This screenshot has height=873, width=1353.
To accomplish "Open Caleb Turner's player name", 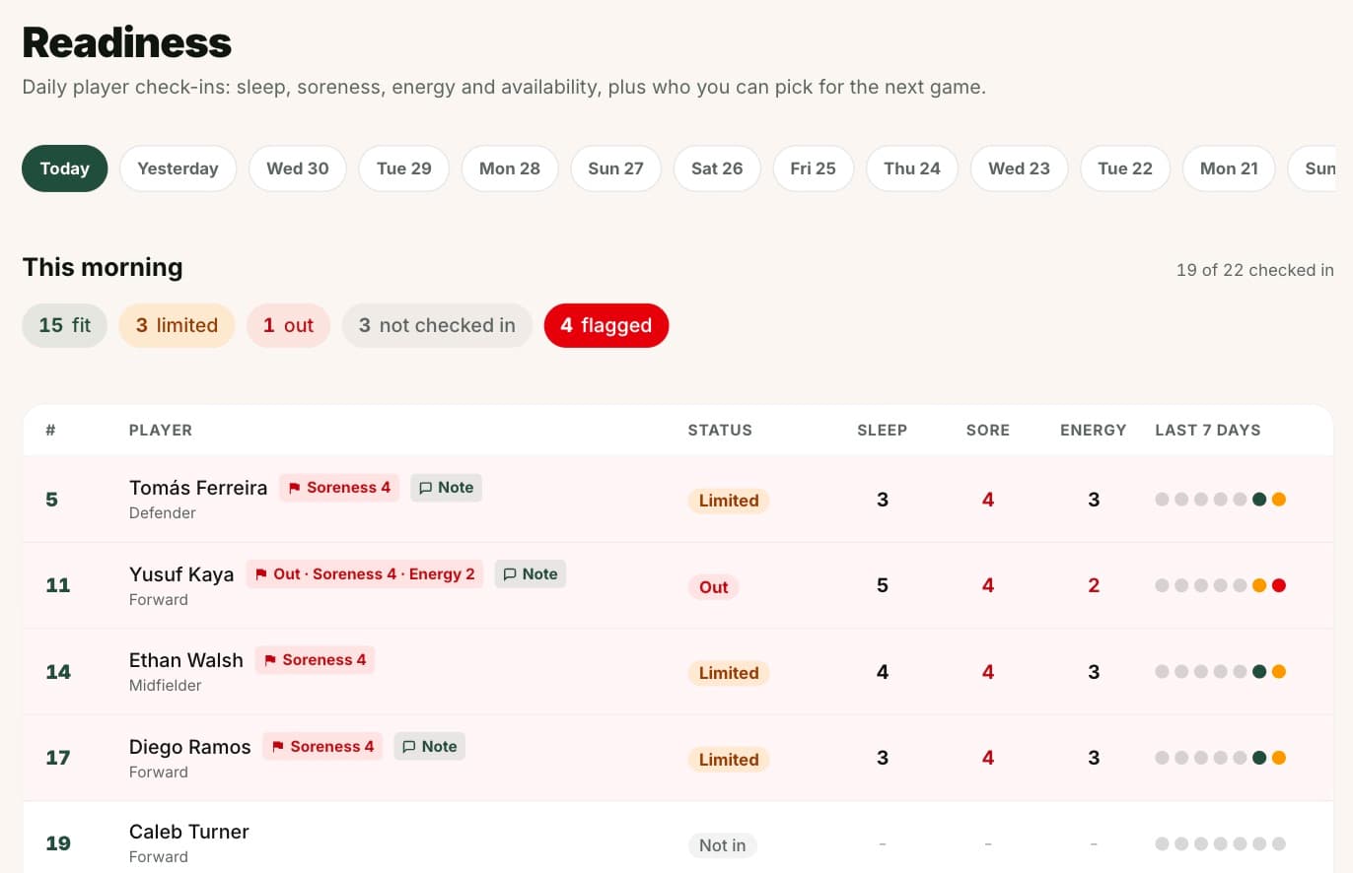I will point(189,832).
